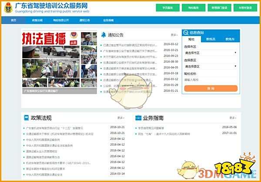
Task: Click the 业务指南 briefcase icon
Action: coord(138,118)
